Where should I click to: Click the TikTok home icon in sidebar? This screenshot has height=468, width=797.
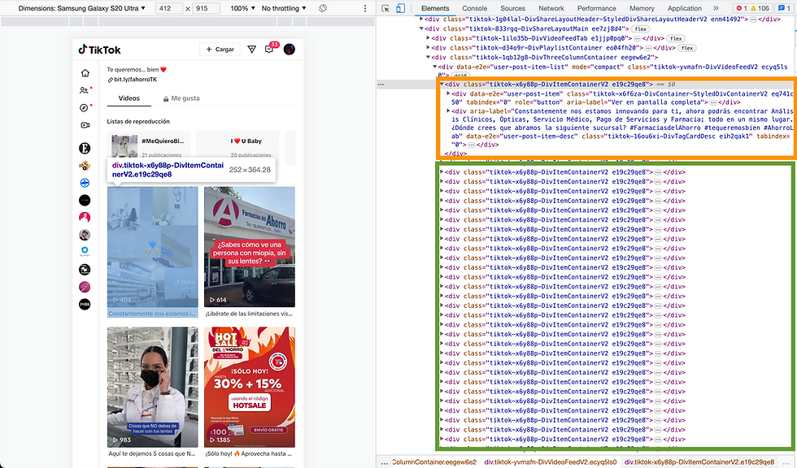click(85, 73)
